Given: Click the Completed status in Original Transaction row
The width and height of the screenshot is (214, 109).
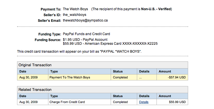Looking at the screenshot, I should (x=120, y=77).
